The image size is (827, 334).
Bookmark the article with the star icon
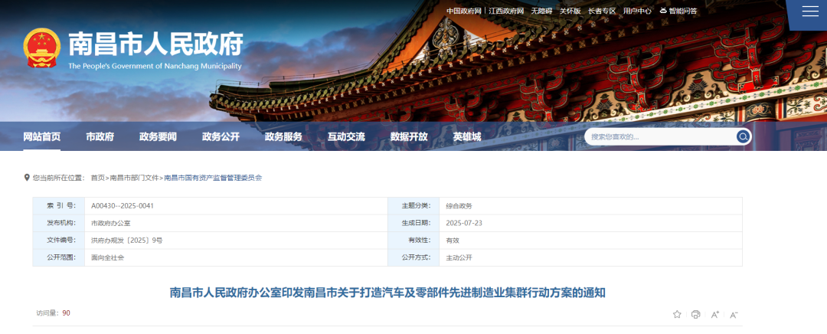point(677,314)
